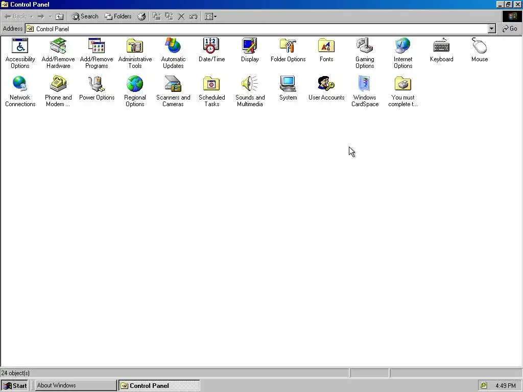Screen dimensions: 523x392
Task: Open the Search pane
Action: [x=85, y=16]
